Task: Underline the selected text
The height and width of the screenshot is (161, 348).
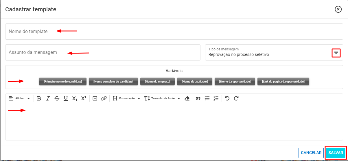Action: click(x=66, y=98)
